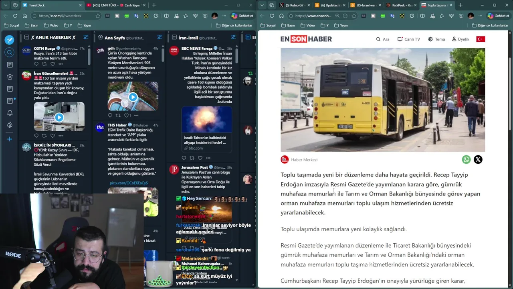The width and height of the screenshot is (513, 289).
Task: Add a new column with the plus icon
Action: pyautogui.click(x=10, y=139)
